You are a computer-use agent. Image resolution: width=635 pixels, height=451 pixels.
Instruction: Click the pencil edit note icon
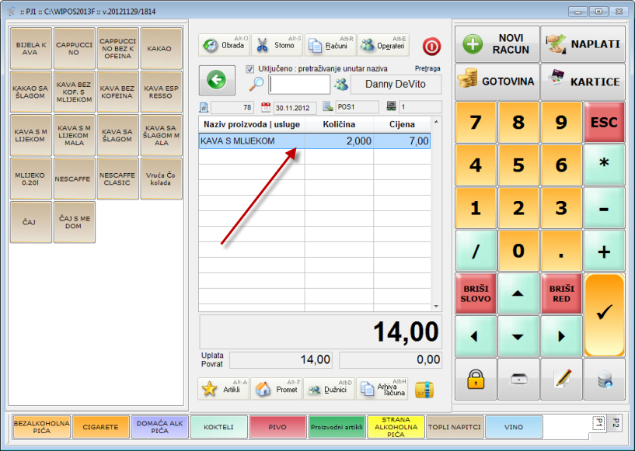pos(561,380)
